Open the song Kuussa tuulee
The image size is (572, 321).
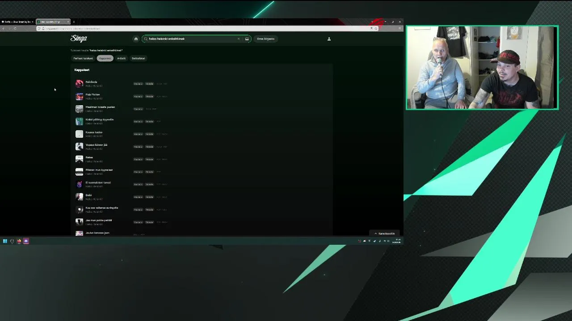[94, 132]
